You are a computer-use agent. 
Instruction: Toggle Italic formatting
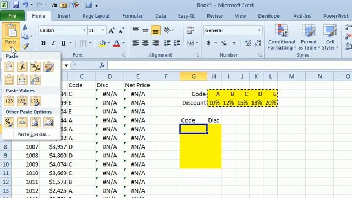53,43
